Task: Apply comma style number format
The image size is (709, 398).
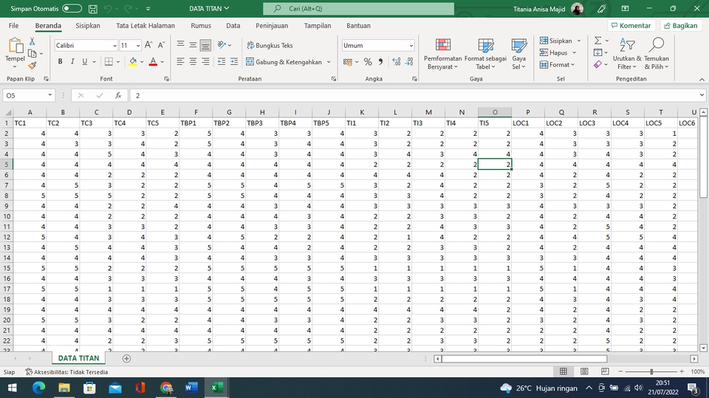Action: click(x=380, y=62)
